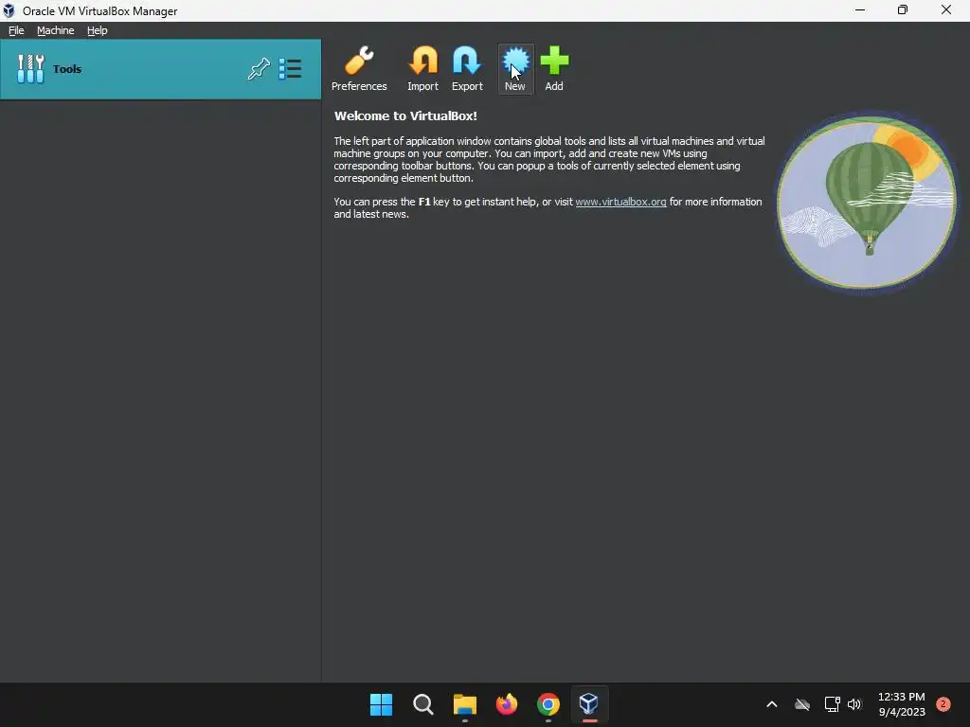Click the VirtualBox logo in title bar
970x727 pixels.
coord(9,10)
